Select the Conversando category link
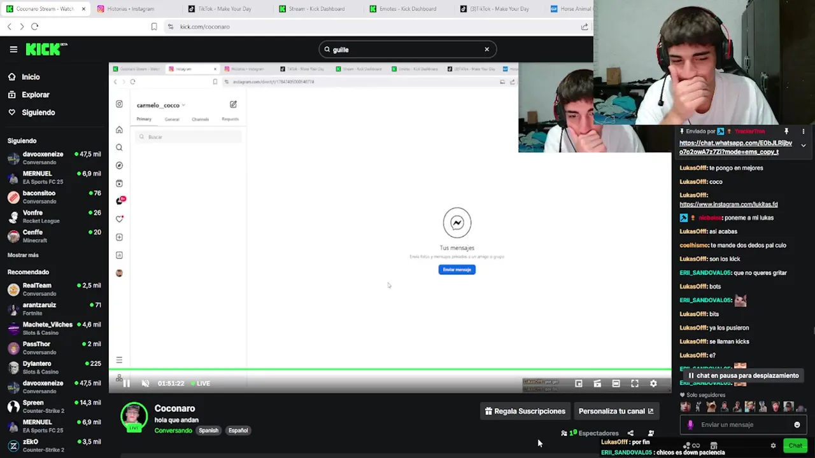Screen dimensions: 815x458 pos(173,431)
